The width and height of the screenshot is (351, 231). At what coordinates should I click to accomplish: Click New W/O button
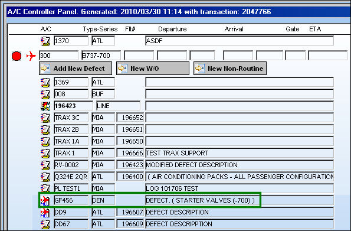click(153, 69)
